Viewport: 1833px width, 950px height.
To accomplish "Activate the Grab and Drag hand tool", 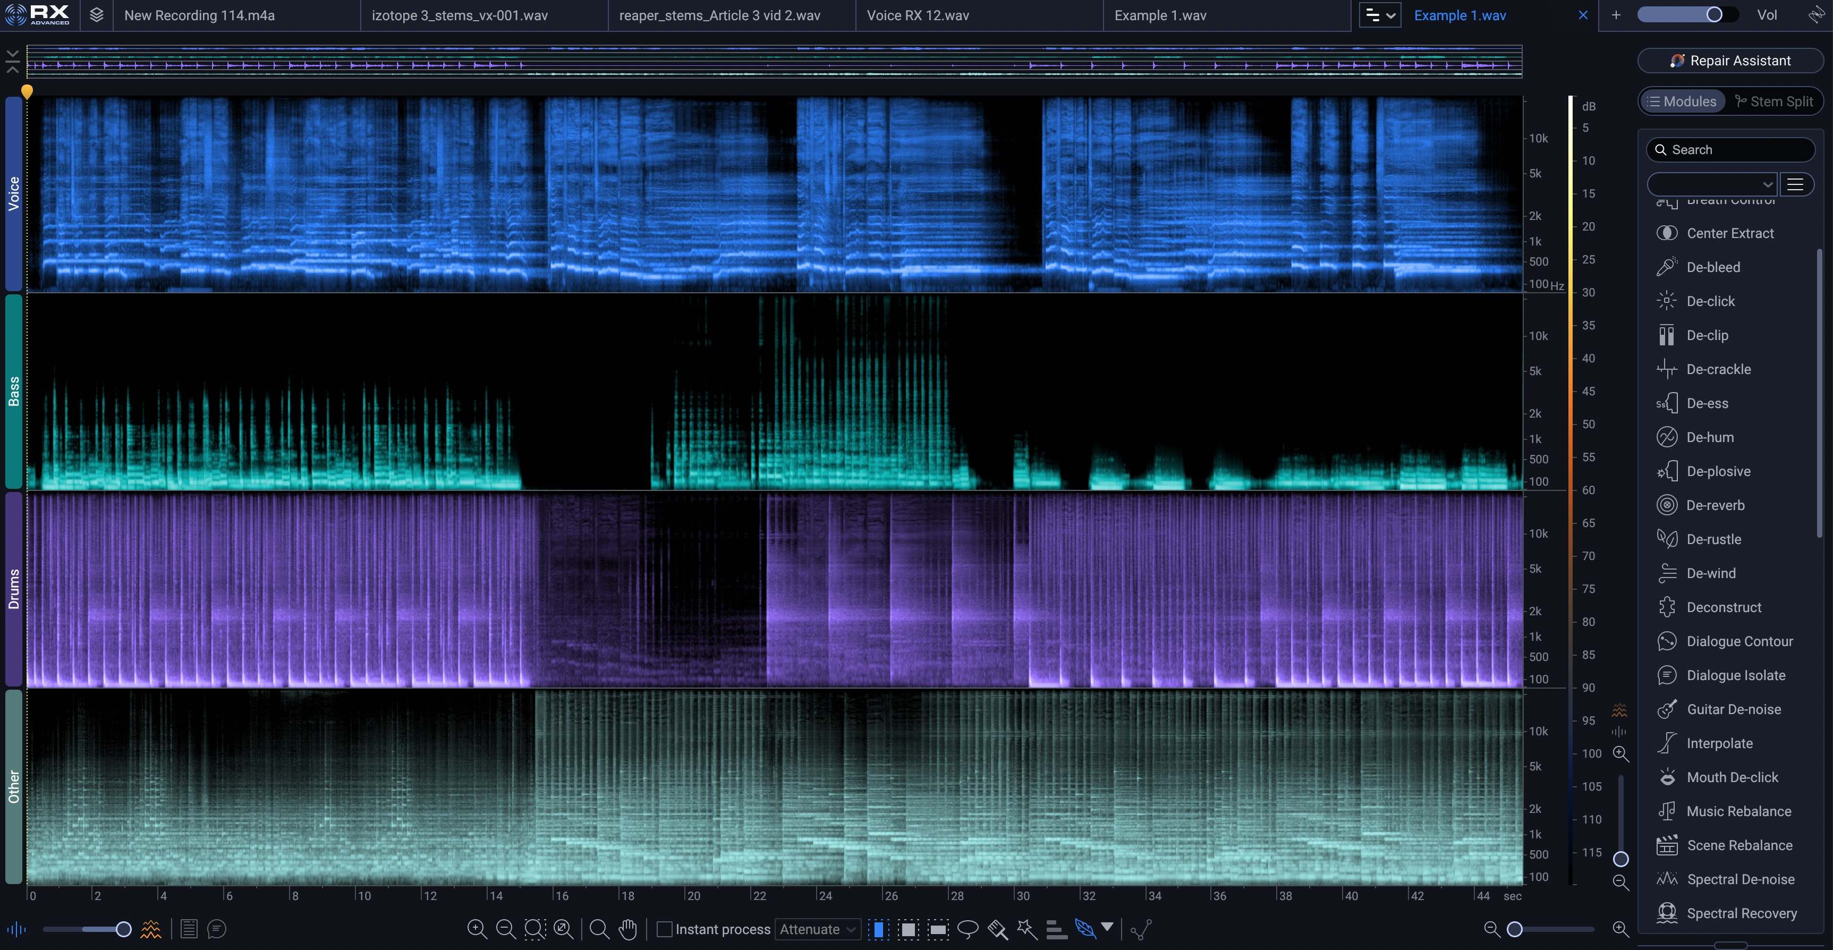I will pos(627,929).
